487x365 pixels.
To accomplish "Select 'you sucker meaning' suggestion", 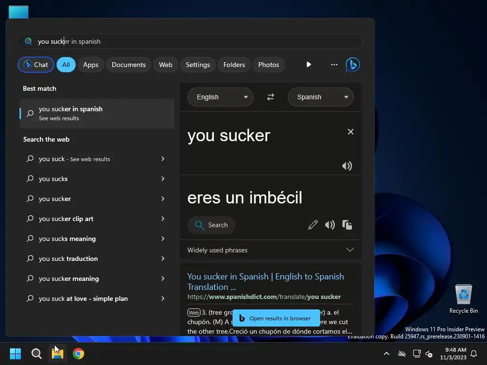I will (97, 279).
